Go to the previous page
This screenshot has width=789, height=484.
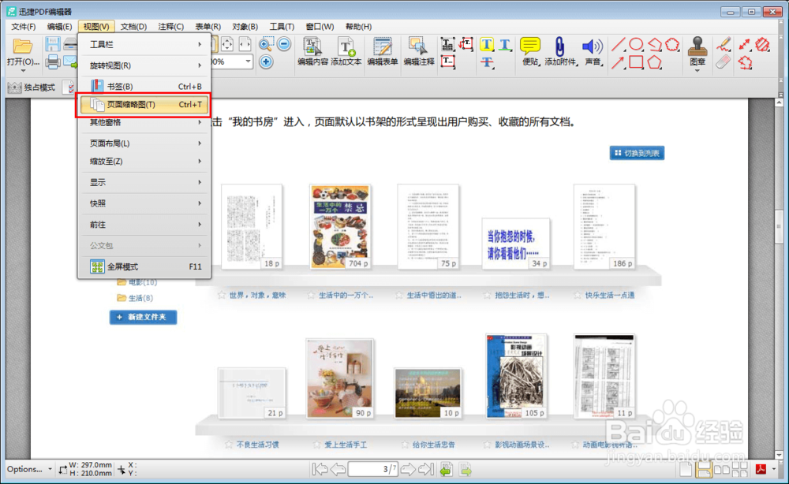click(x=338, y=470)
